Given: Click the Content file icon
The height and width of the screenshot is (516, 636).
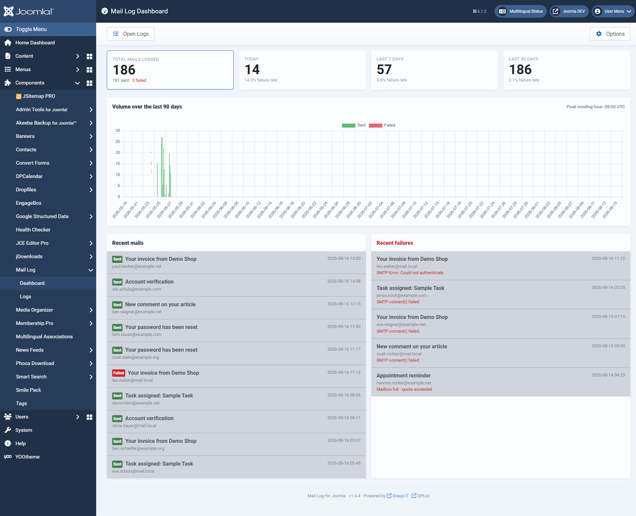Looking at the screenshot, I should (8, 56).
